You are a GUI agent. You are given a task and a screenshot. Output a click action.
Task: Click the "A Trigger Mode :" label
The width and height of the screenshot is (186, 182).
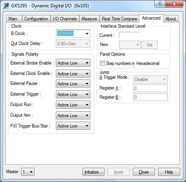coord(114,77)
